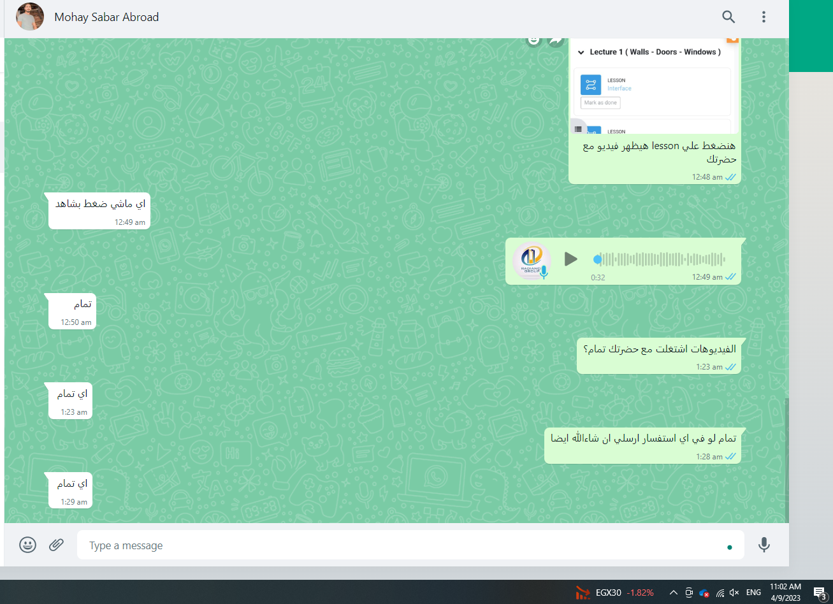
Task: Select the 12:49 am Arabic reply message
Action: click(x=99, y=211)
